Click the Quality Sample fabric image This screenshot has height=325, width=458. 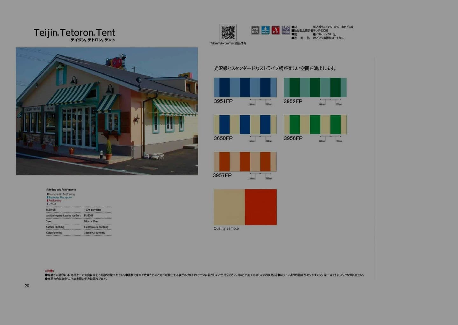coord(245,207)
